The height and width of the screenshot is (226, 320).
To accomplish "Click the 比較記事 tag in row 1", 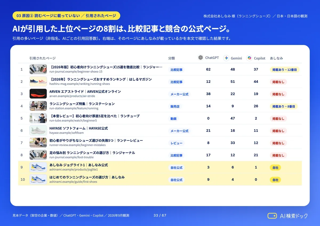I will pos(177,70).
